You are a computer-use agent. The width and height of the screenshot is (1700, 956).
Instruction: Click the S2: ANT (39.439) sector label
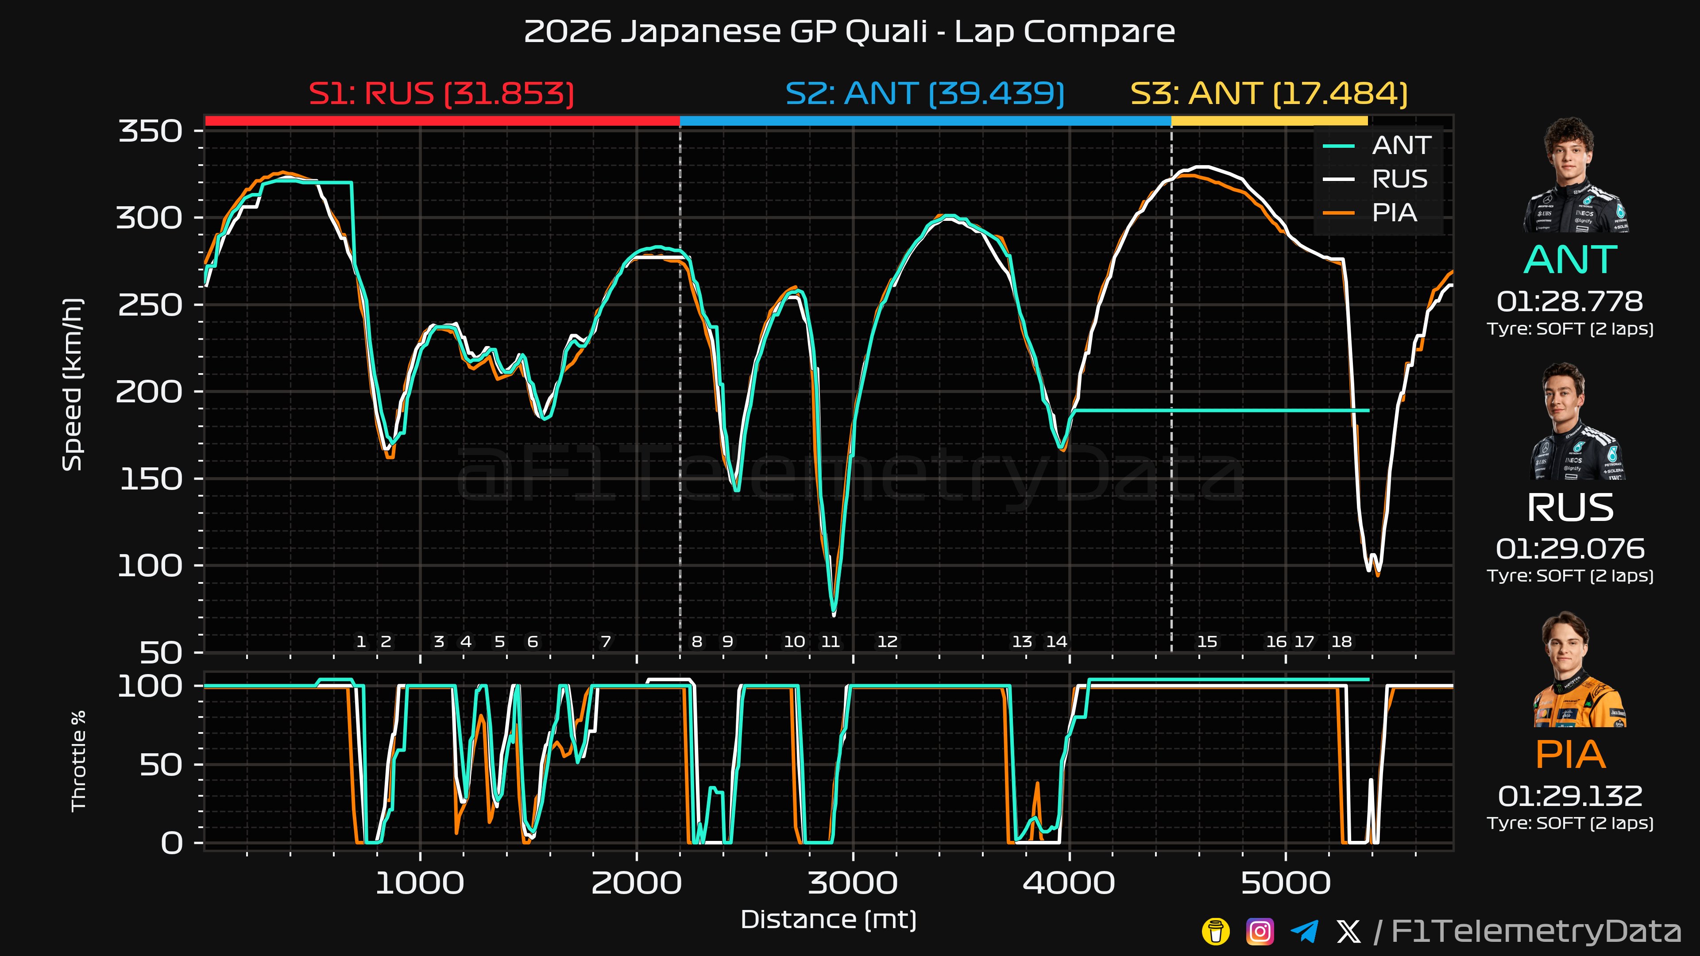coord(924,93)
